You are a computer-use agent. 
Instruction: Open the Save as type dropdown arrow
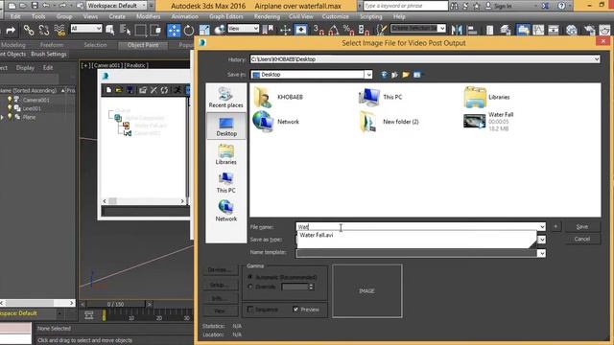coord(541,240)
